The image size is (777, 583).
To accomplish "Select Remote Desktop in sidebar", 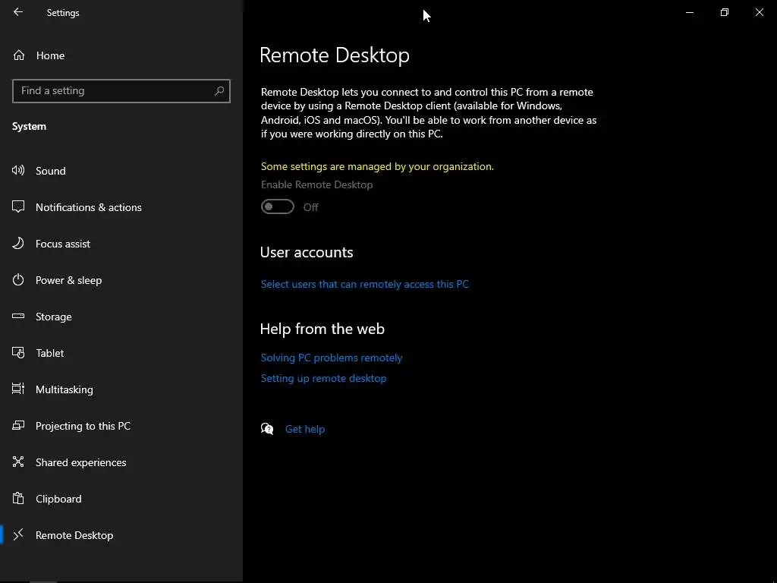I will [x=121, y=535].
